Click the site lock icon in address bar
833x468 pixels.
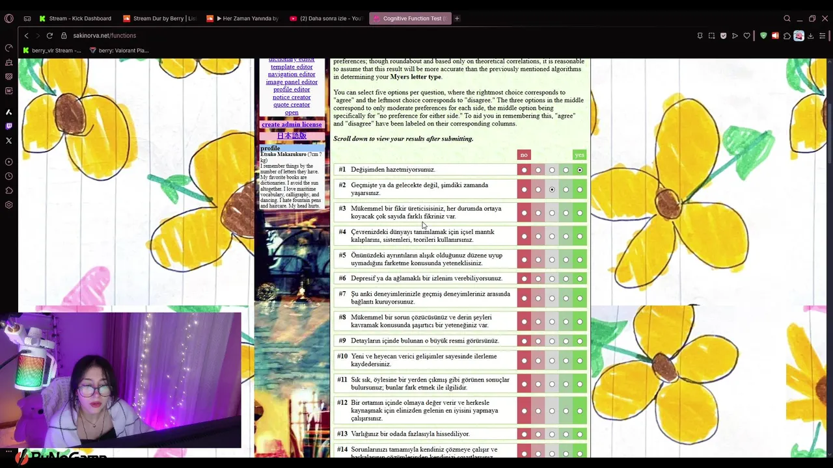tap(64, 36)
